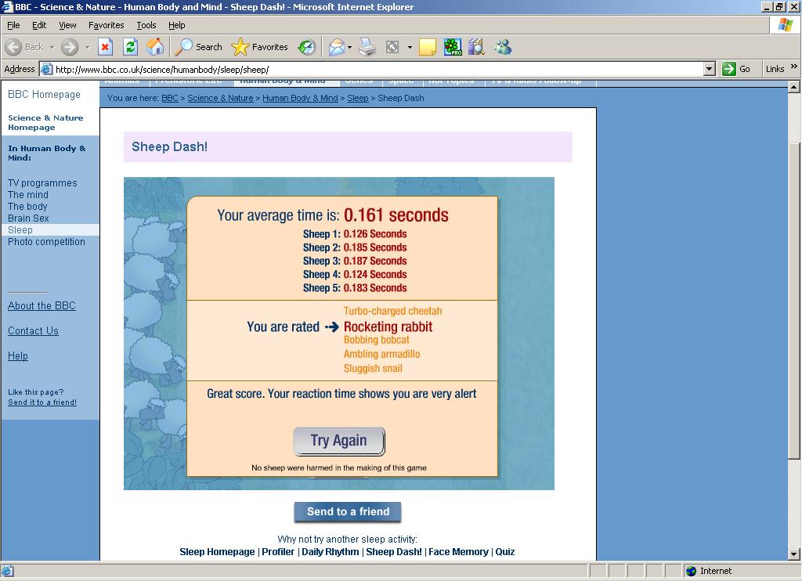Screen dimensions: 802x581
Task: Open TV programmes in sidebar
Action: click(42, 183)
